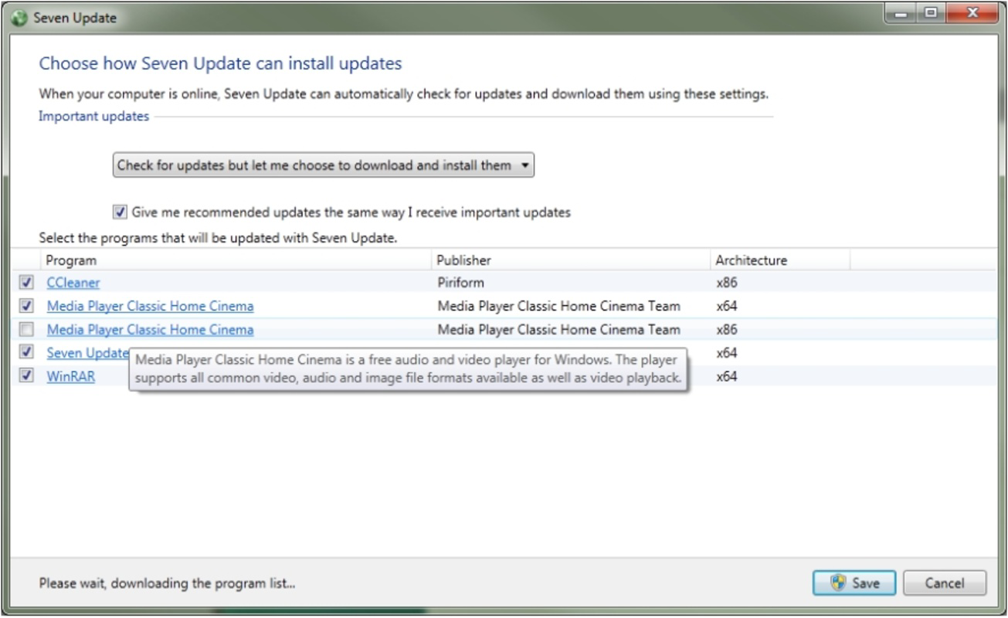
Task: Sort by the Program column header
Action: [x=235, y=260]
